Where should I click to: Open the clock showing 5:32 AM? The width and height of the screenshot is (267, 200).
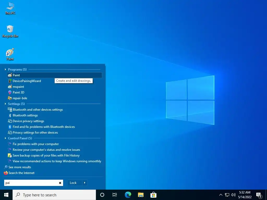(245, 195)
